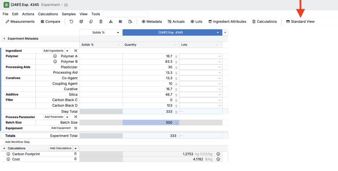Click the Batch Size quantity field
338x171 pixels.
[151, 123]
